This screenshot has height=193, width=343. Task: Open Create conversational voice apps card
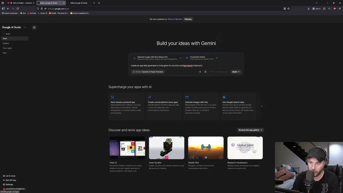coord(164,106)
